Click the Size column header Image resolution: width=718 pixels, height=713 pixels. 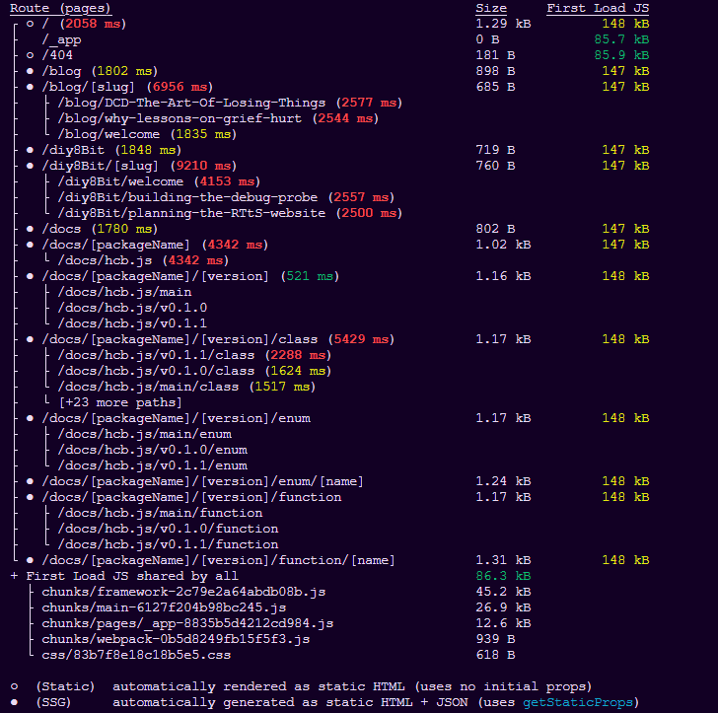[x=490, y=8]
